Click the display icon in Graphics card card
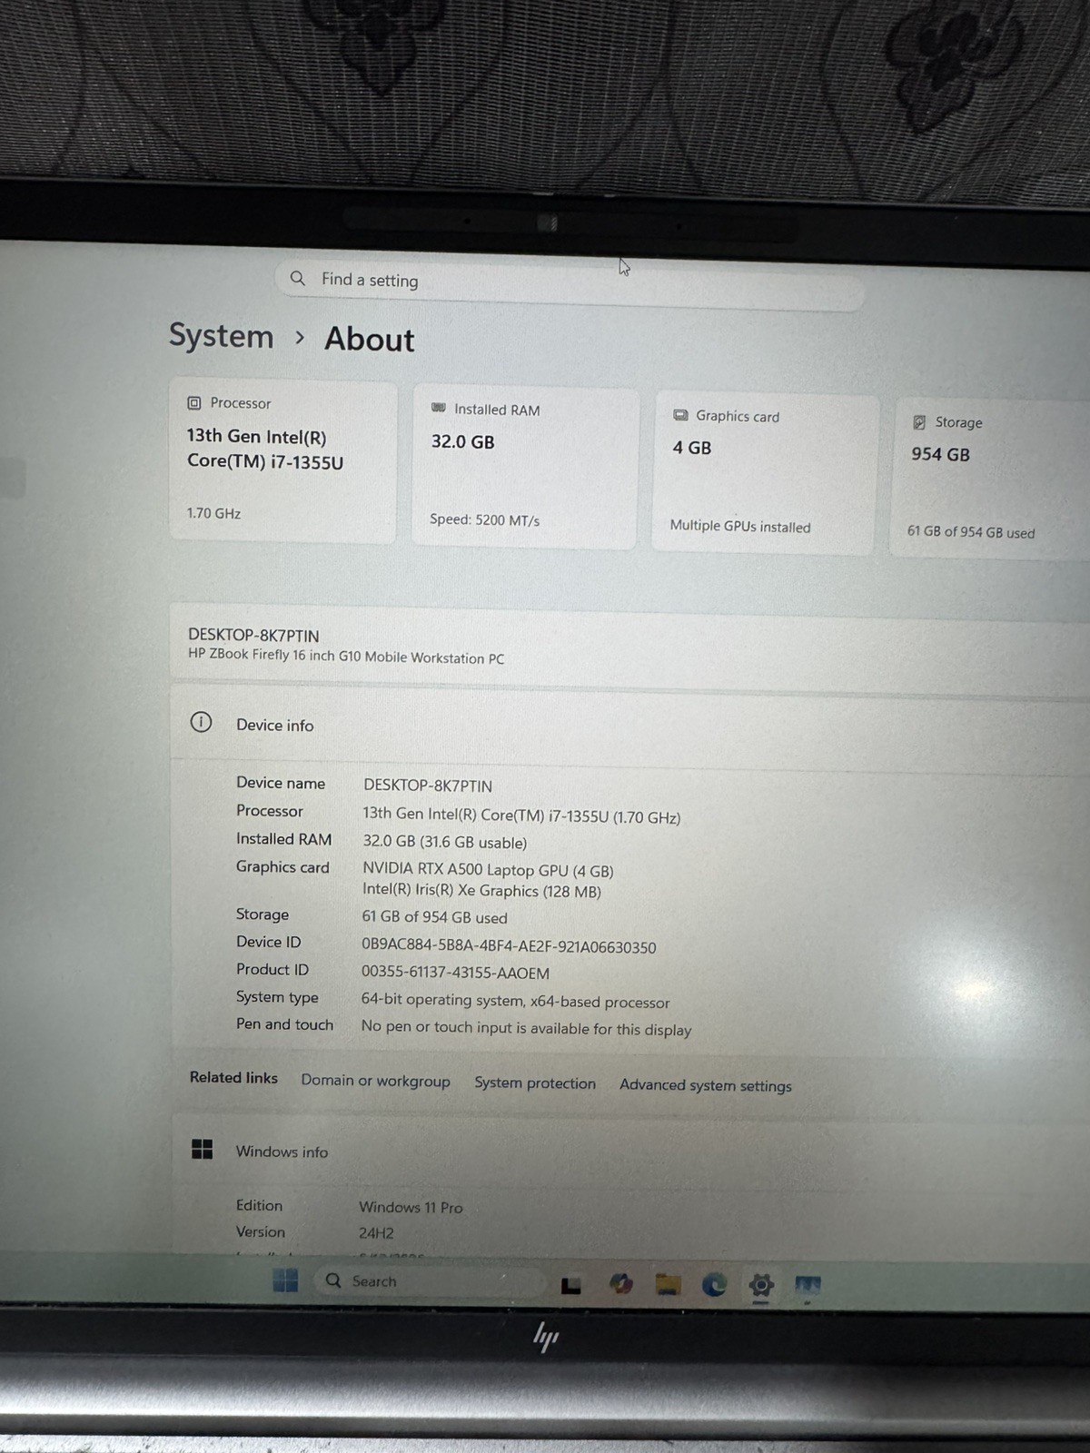Screen dimensions: 1090x1453 [680, 415]
